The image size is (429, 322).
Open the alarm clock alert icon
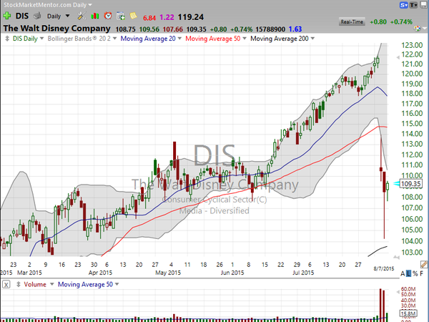click(x=108, y=16)
